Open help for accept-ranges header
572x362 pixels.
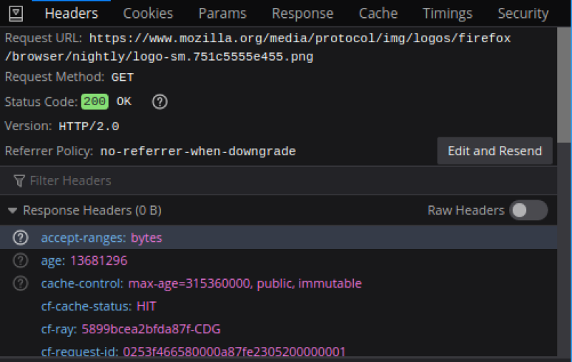pyautogui.click(x=21, y=238)
